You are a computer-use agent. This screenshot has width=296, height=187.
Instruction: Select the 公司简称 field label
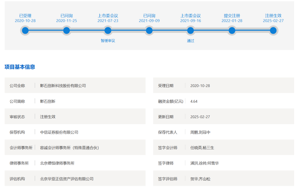(17, 102)
